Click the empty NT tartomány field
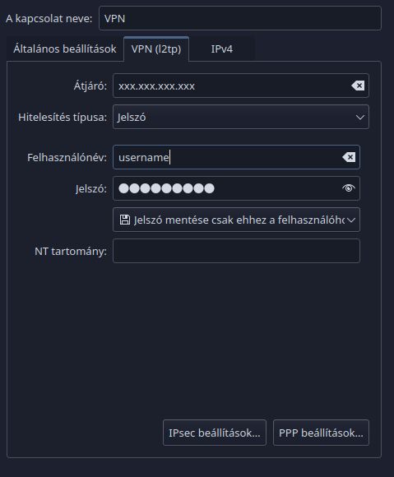Viewport: 394px width, 477px height. (x=236, y=251)
